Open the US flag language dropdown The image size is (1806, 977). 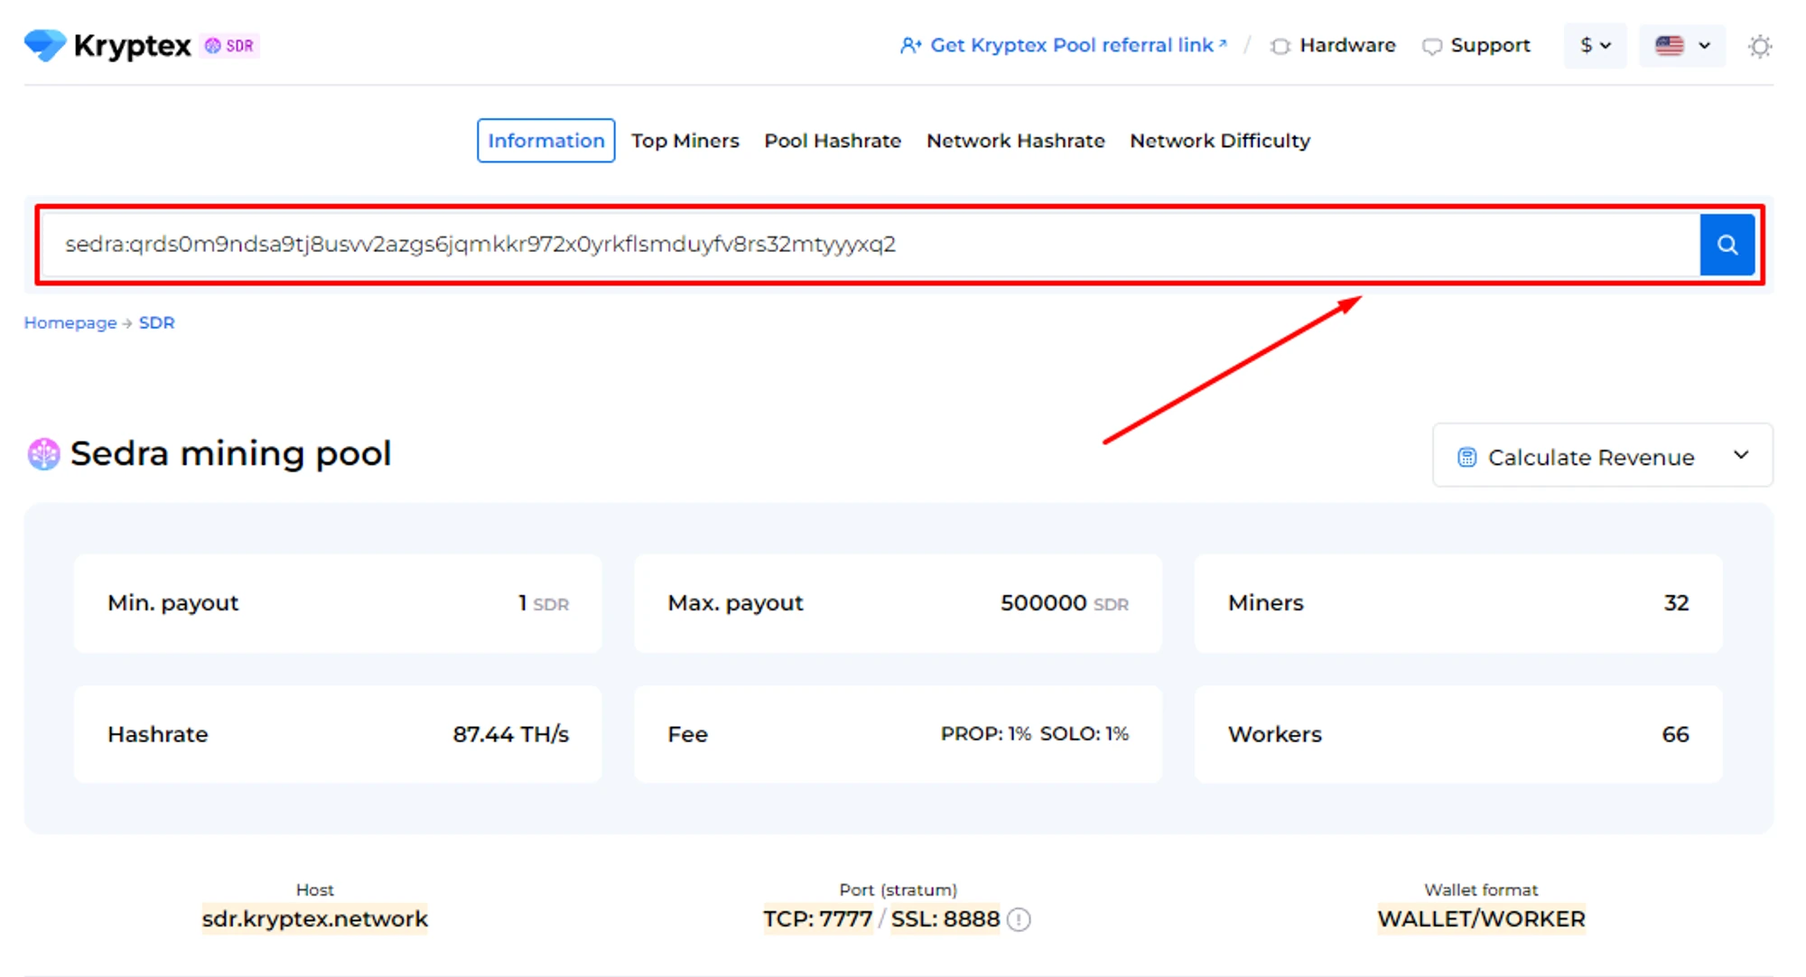pyautogui.click(x=1681, y=45)
